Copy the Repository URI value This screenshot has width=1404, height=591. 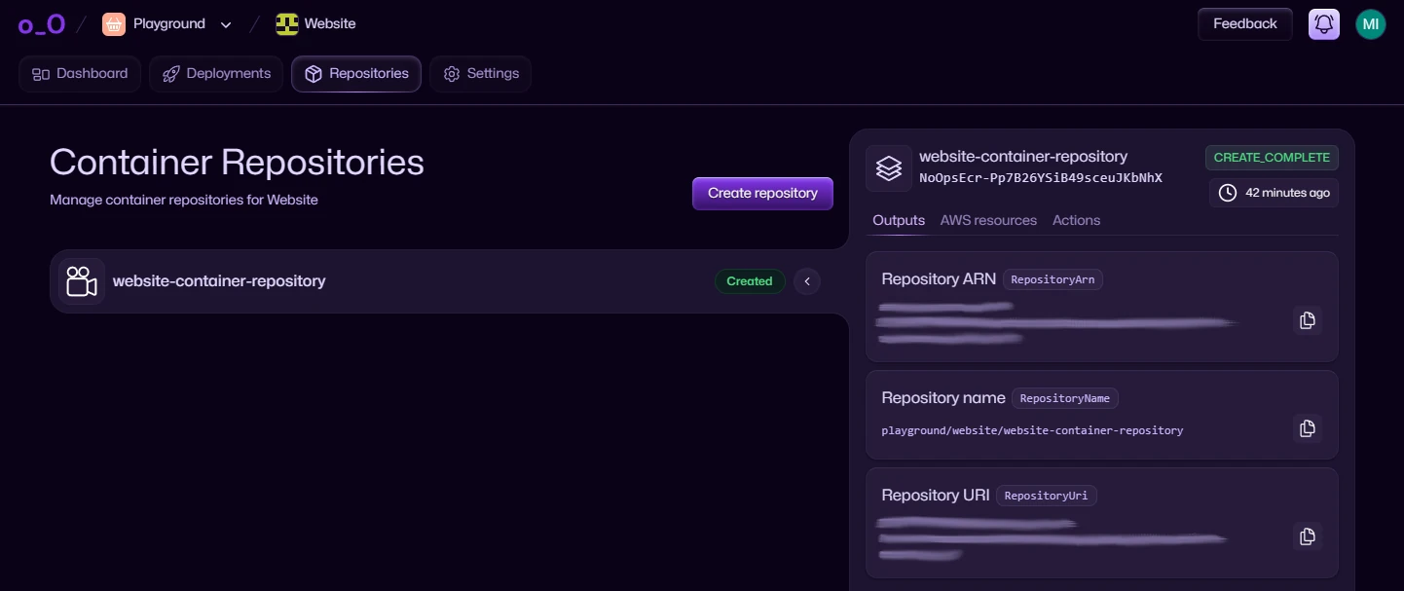click(1307, 536)
